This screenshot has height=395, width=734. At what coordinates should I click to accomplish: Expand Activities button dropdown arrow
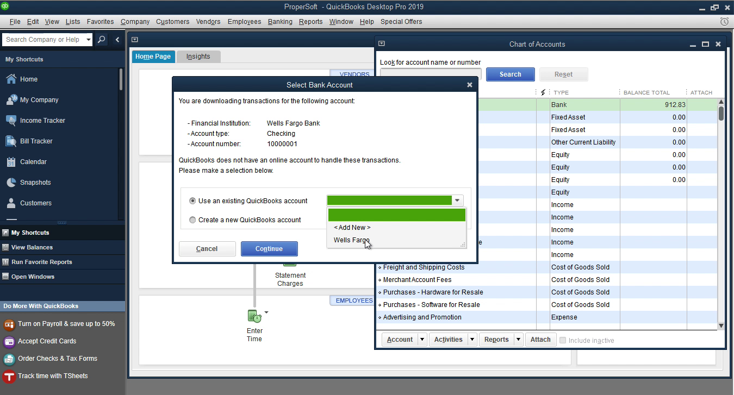coord(472,340)
